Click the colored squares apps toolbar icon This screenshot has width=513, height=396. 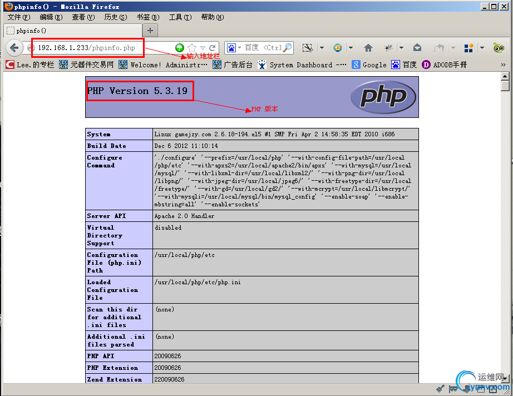point(469,48)
